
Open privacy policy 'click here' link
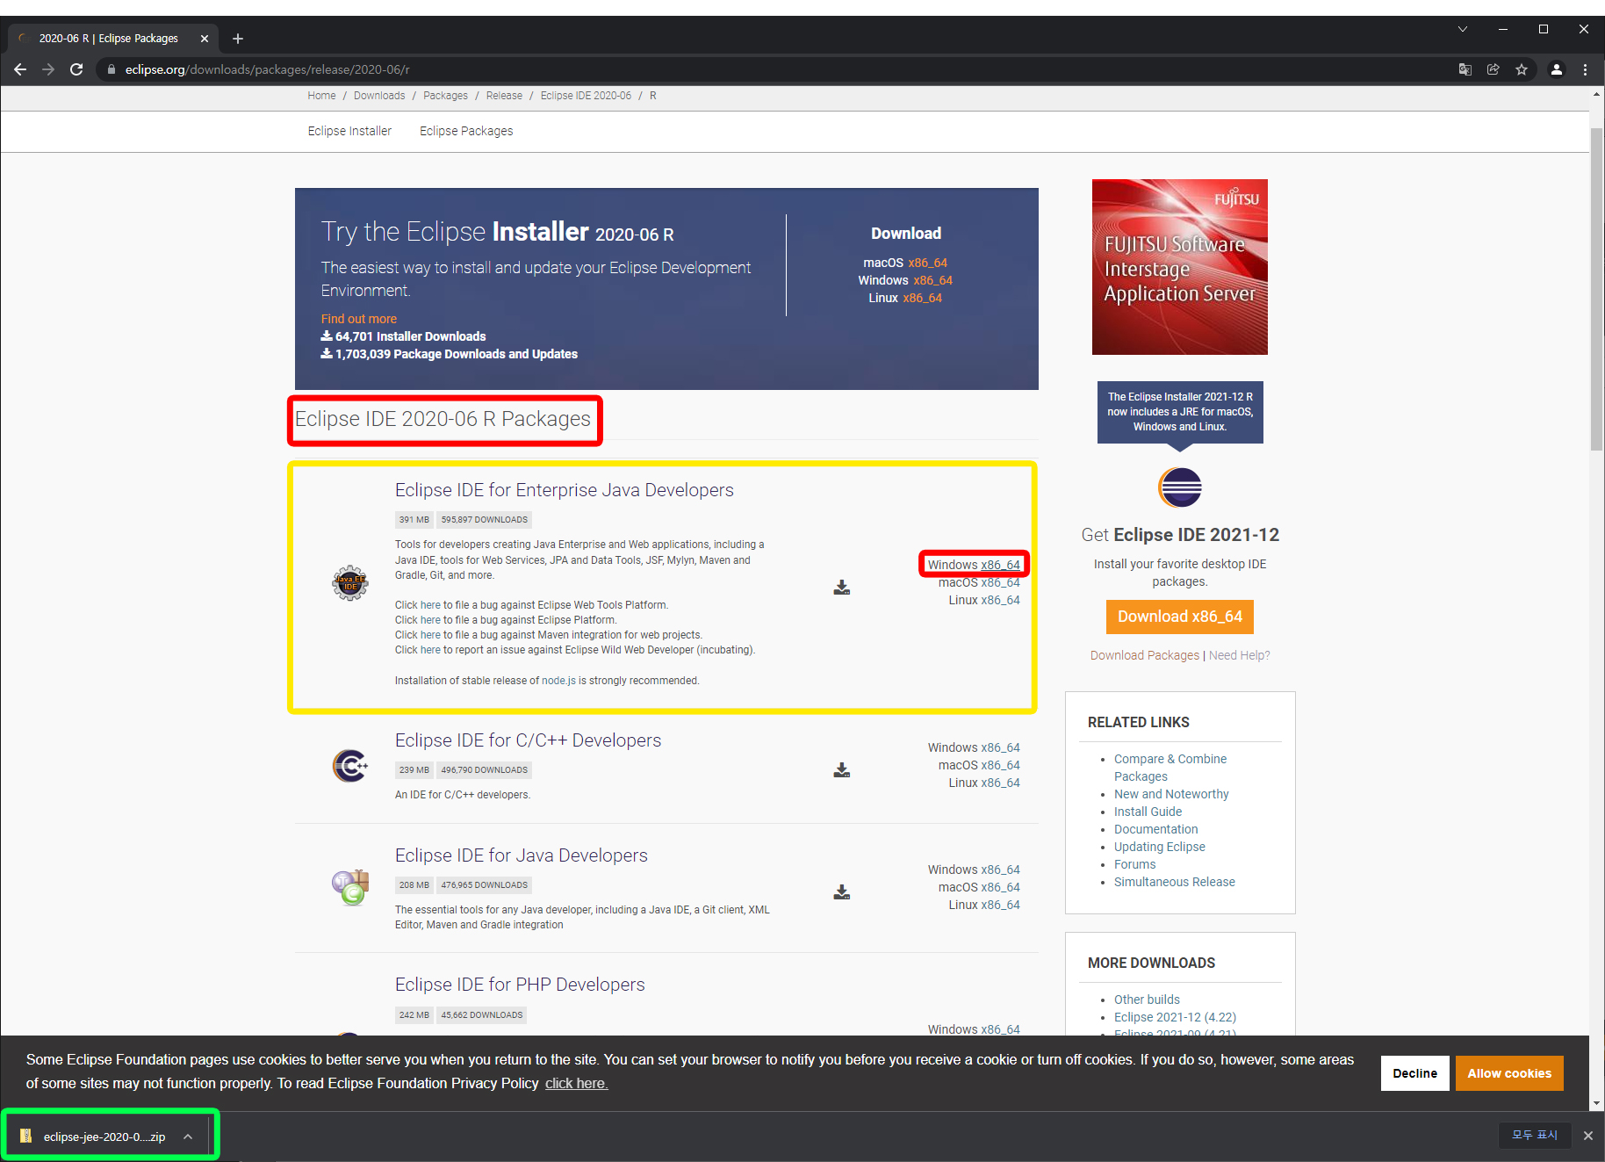[576, 1084]
